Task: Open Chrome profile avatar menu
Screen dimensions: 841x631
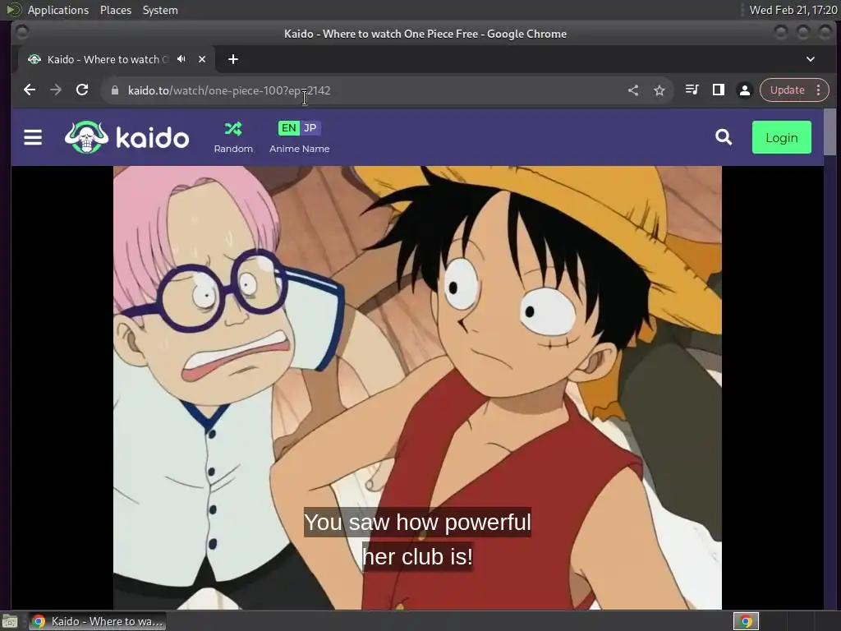Action: click(745, 90)
